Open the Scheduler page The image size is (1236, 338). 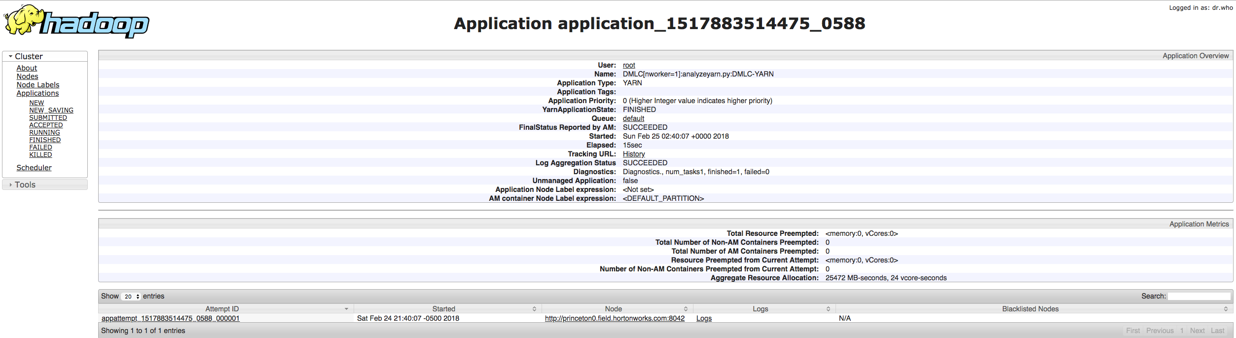34,168
